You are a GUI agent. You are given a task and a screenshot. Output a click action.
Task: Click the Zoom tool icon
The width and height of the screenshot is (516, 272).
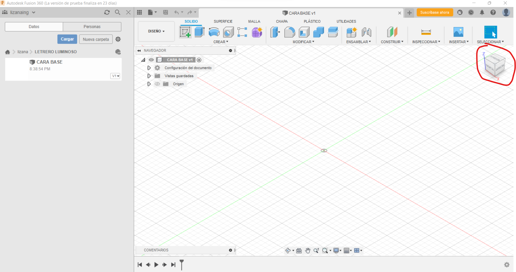[316, 251]
